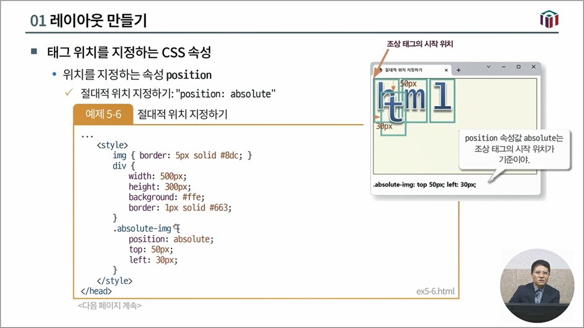Image resolution: width=584 pixels, height=328 pixels.
Task: Click the ex5-6.html file name
Action: (x=435, y=291)
